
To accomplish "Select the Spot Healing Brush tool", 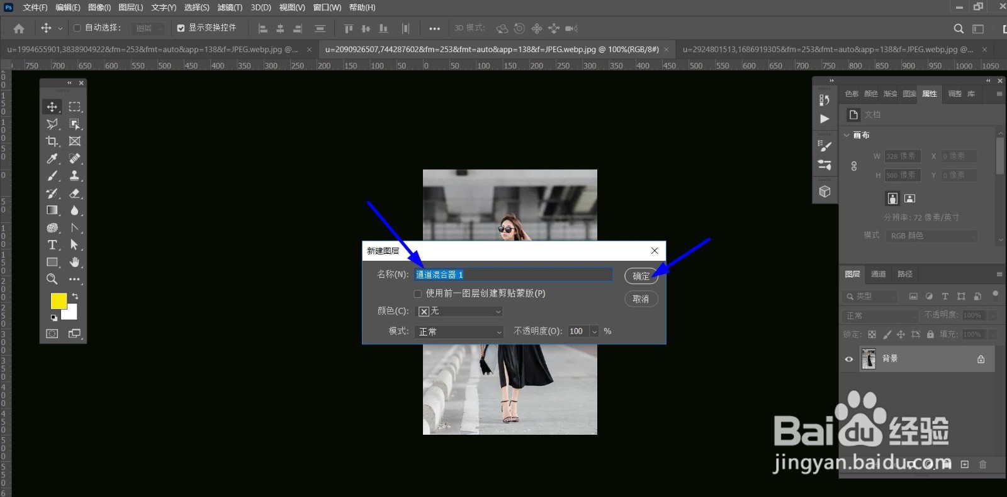I will tap(75, 158).
